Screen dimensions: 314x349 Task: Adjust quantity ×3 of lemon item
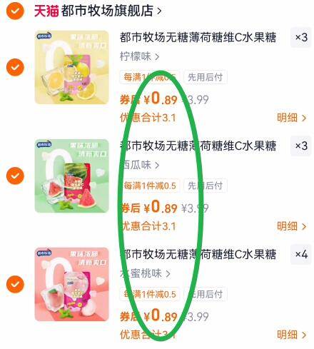point(301,37)
